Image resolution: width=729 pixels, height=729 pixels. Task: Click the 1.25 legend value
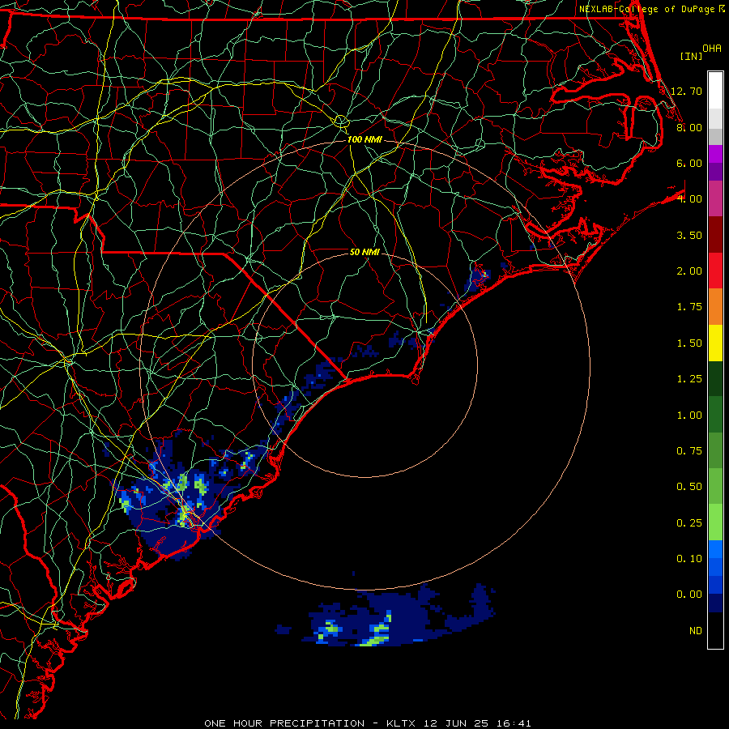click(x=689, y=379)
